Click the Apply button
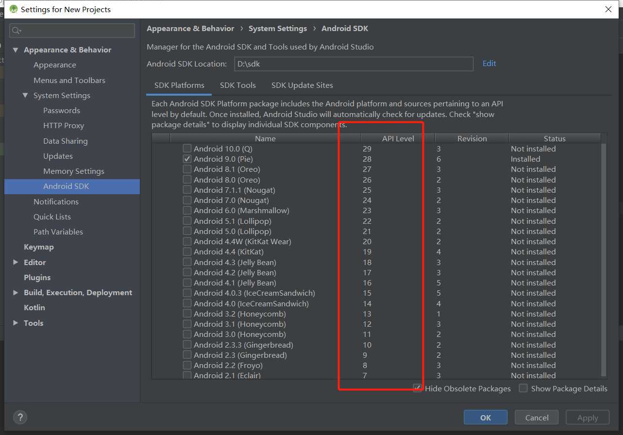 coord(588,418)
